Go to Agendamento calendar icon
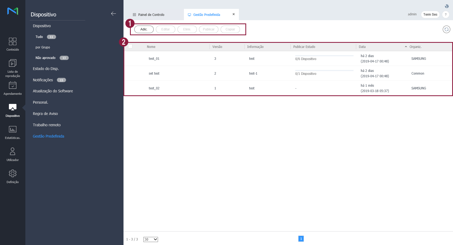 coord(13,85)
